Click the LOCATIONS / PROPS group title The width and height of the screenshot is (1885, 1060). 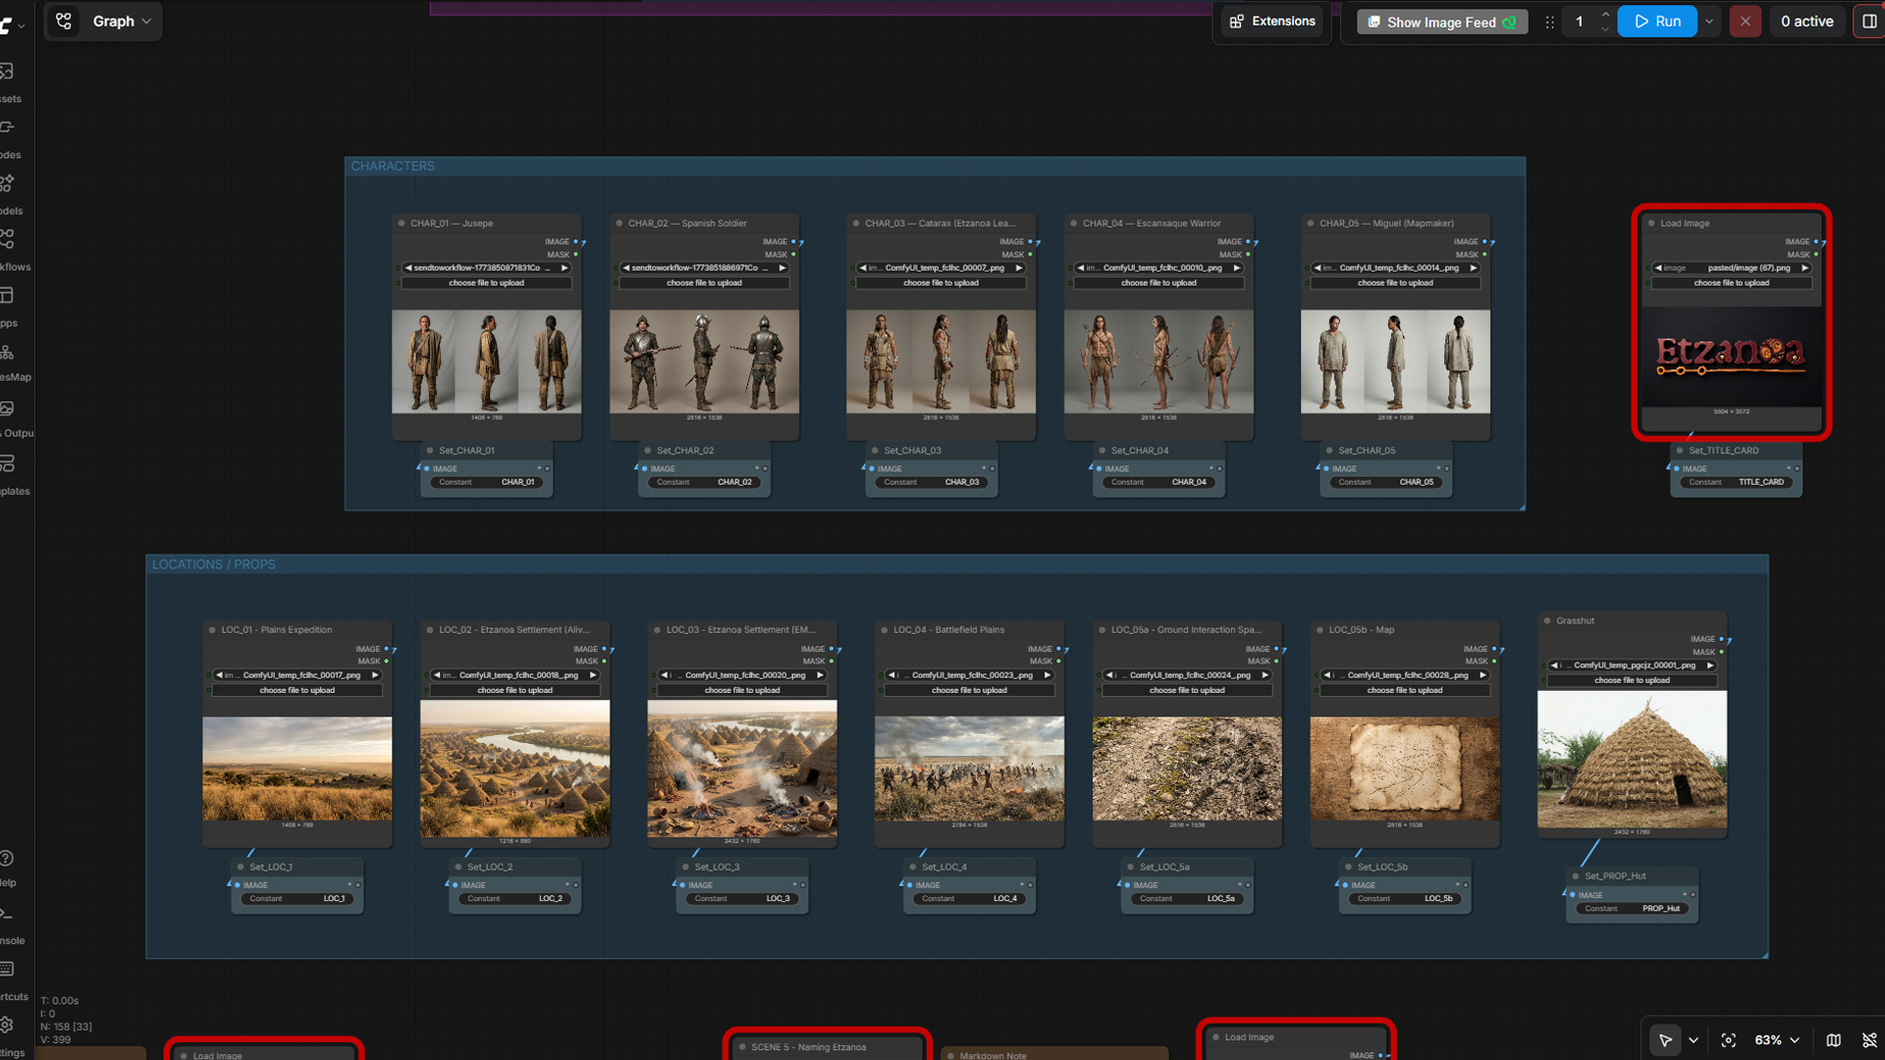(213, 564)
